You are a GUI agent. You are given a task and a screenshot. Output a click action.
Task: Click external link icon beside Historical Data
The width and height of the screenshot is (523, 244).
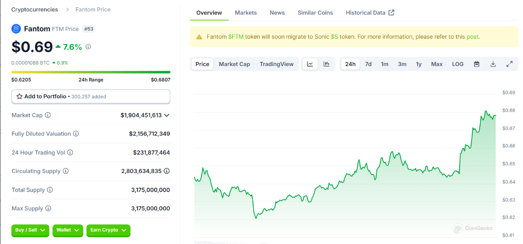(392, 13)
